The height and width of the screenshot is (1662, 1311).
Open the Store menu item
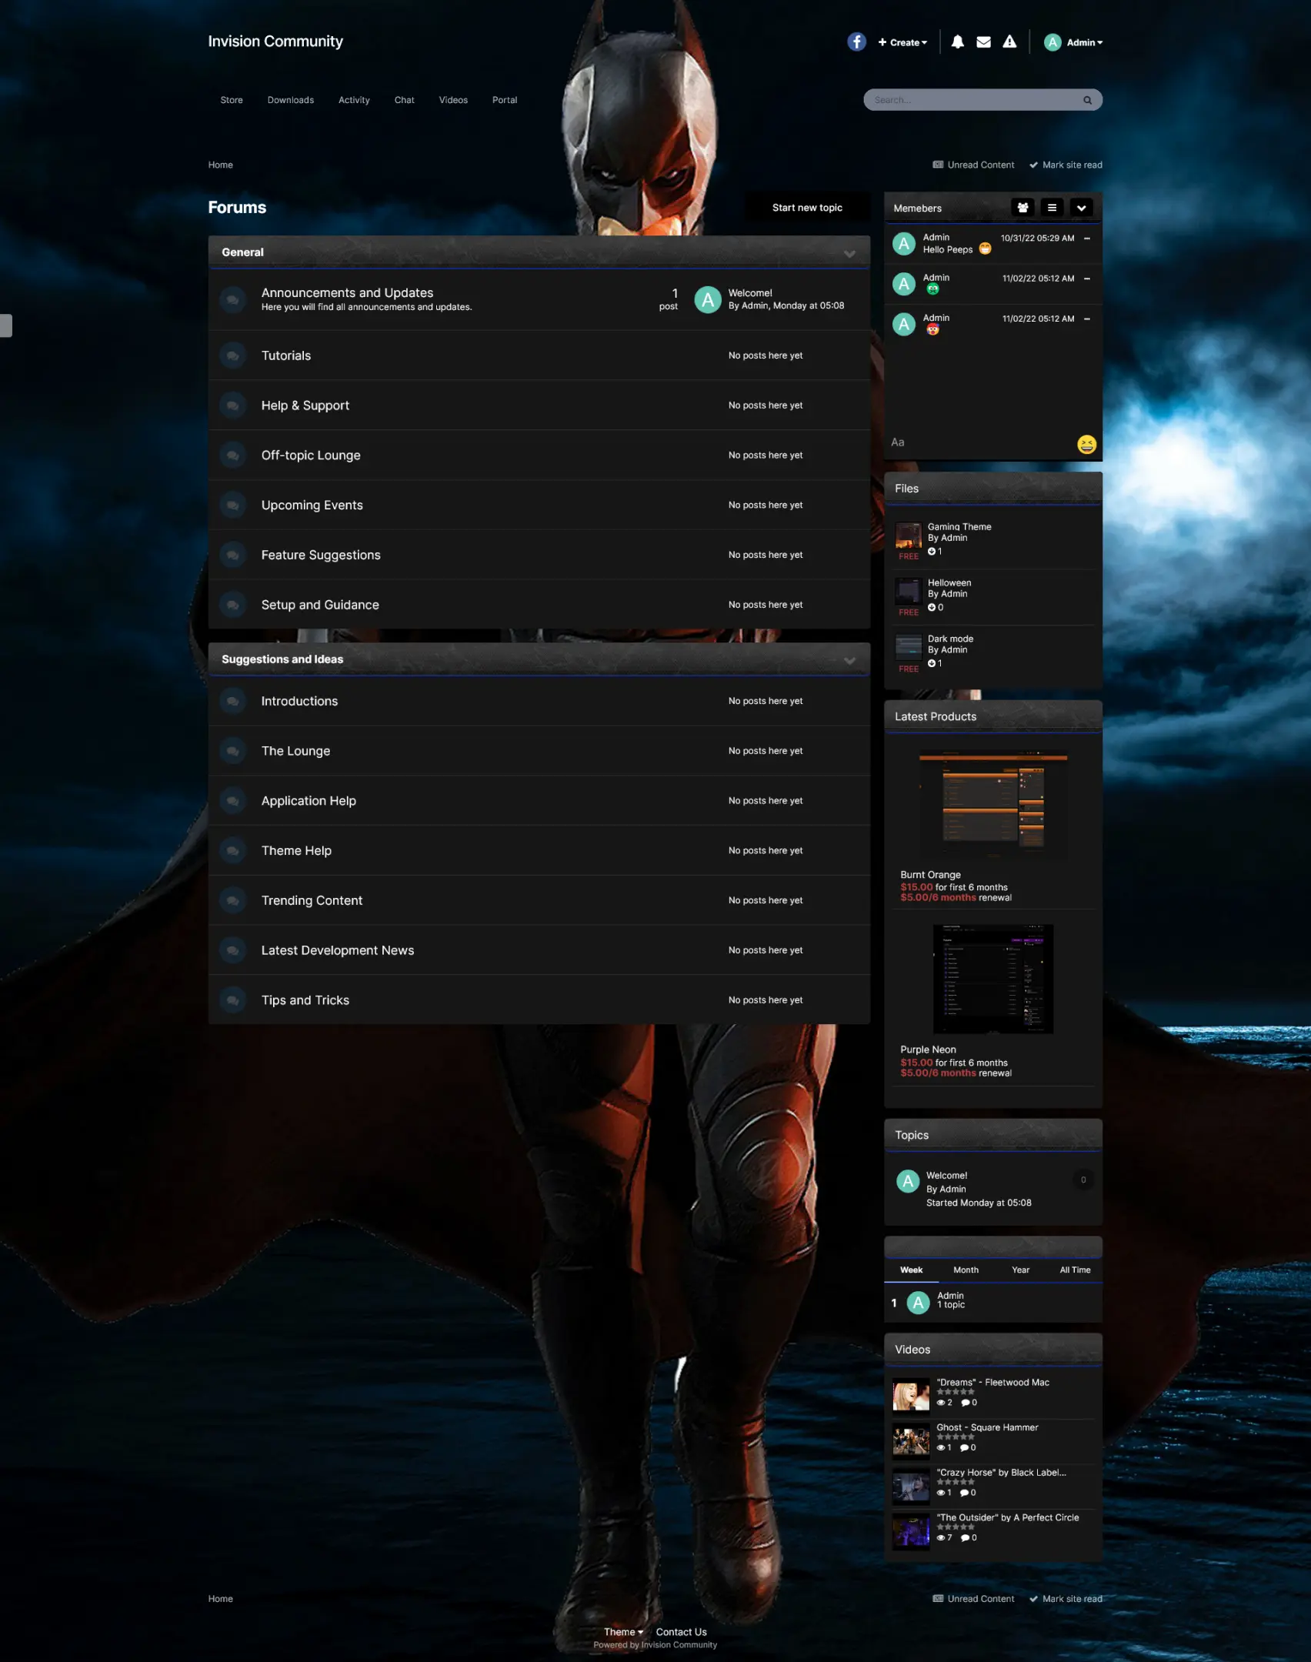click(232, 100)
